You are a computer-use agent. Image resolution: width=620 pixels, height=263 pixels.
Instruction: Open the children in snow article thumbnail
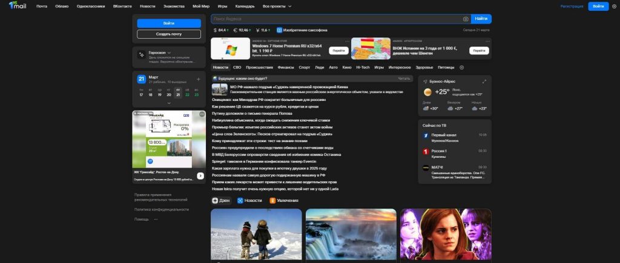pyautogui.click(x=256, y=234)
